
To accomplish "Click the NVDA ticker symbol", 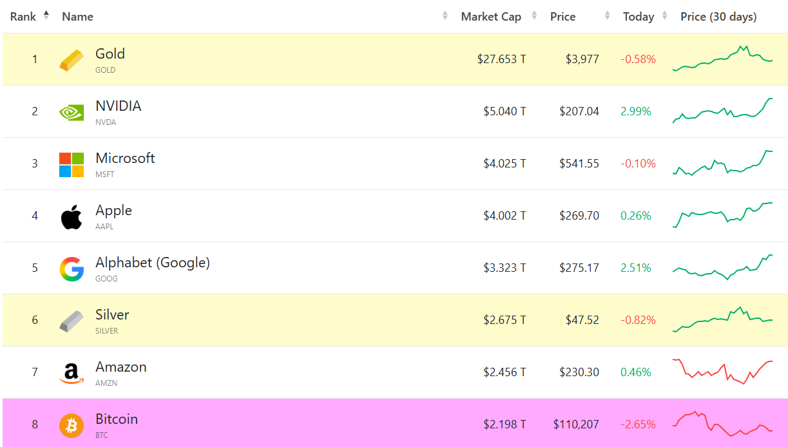I will (x=106, y=122).
